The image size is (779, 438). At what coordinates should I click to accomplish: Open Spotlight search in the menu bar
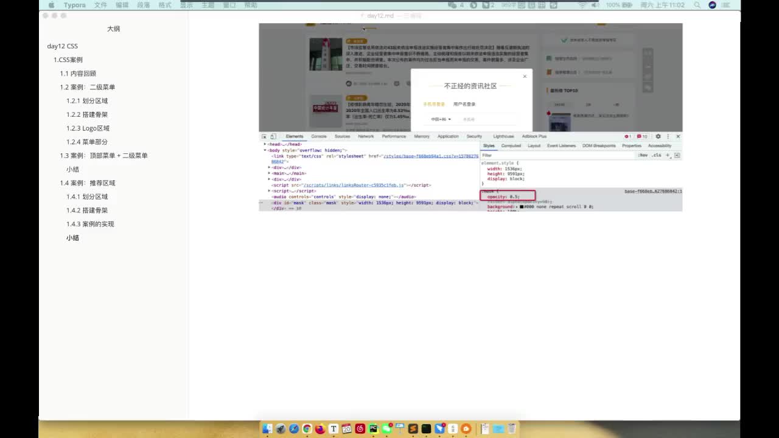[x=699, y=5]
